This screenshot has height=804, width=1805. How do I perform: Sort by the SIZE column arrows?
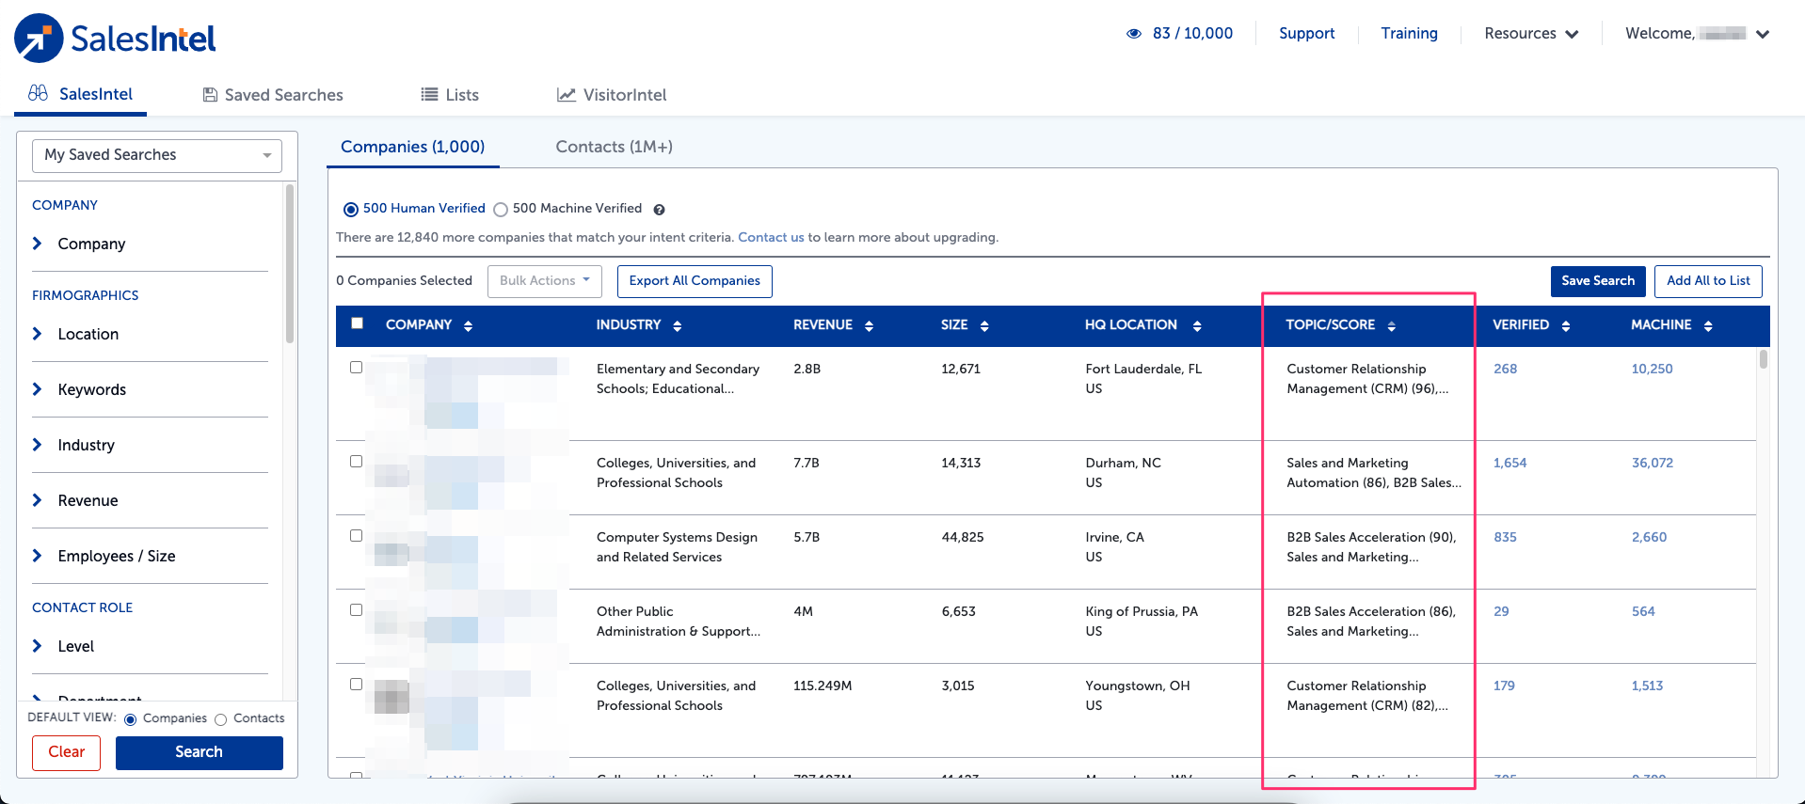point(984,325)
